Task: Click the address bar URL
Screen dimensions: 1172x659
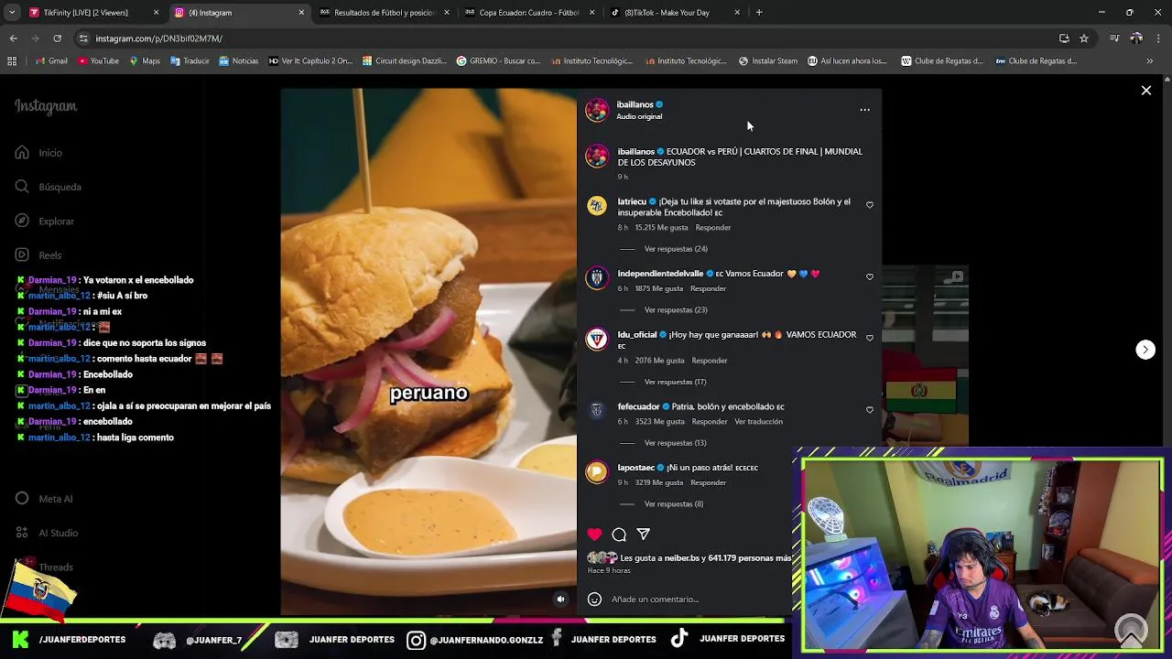Action: click(x=159, y=38)
